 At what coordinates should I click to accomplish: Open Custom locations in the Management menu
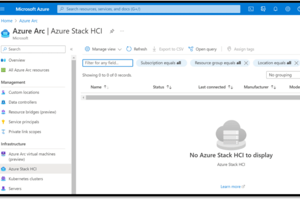tap(24, 92)
